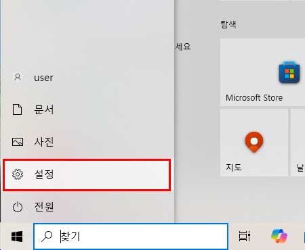Click the Microsoft Store shopping bag icon
The width and height of the screenshot is (305, 250).
pos(289,72)
